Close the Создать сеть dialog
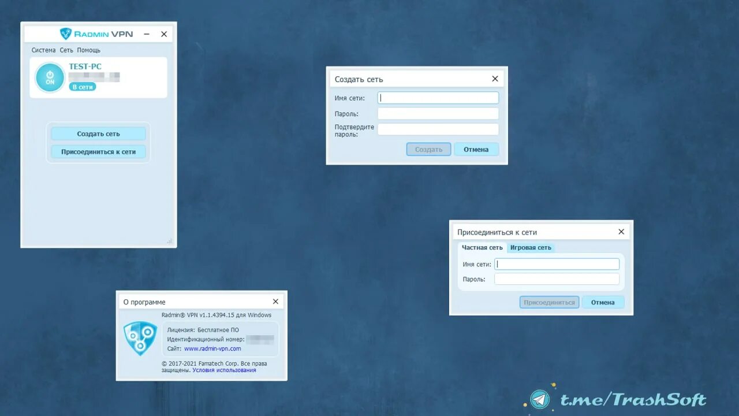The width and height of the screenshot is (739, 416). click(x=495, y=79)
